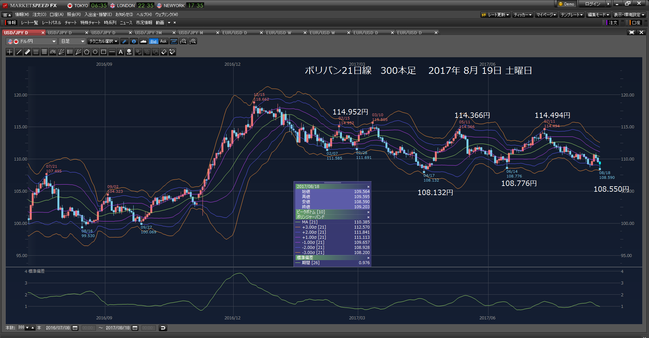Viewport: 649px width, 338px height.
Task: Select the text annotation A tool
Action: 121,52
